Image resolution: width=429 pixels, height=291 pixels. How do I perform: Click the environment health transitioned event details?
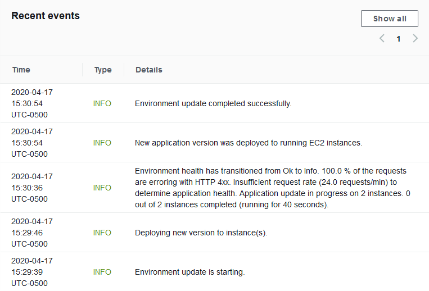tap(270, 188)
